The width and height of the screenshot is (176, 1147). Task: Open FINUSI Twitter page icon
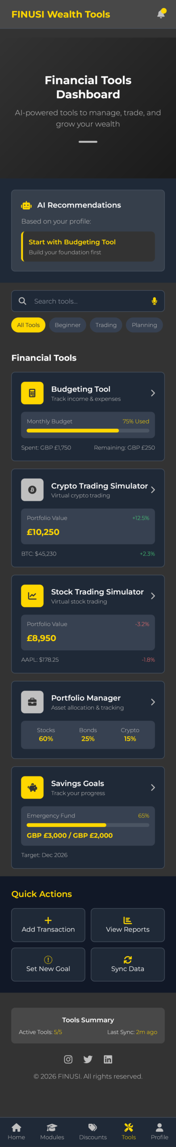[88, 1059]
